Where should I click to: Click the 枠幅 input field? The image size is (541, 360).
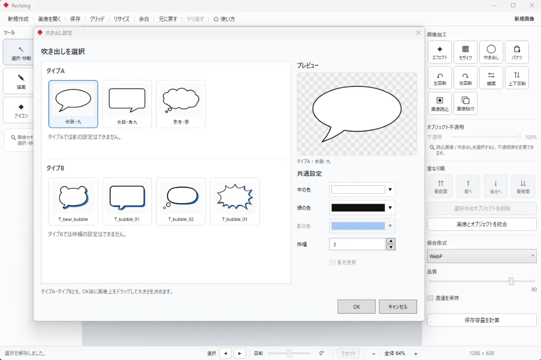(x=358, y=244)
